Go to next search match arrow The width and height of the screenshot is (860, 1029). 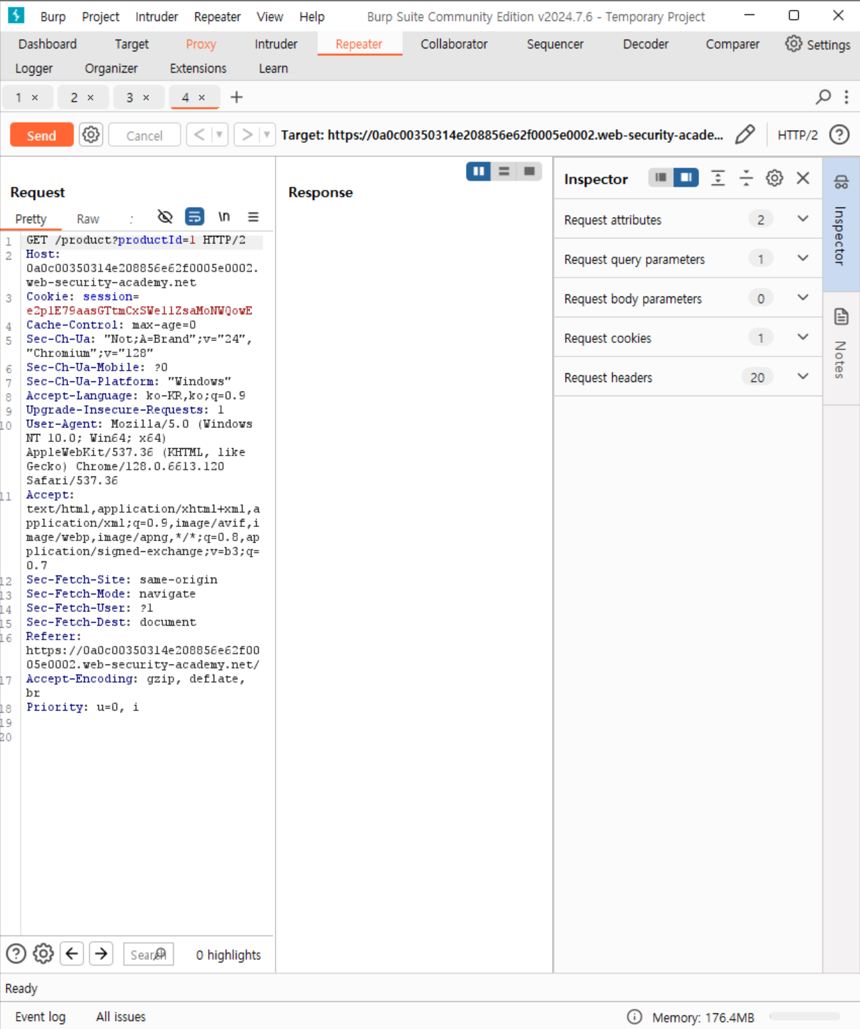tap(101, 954)
